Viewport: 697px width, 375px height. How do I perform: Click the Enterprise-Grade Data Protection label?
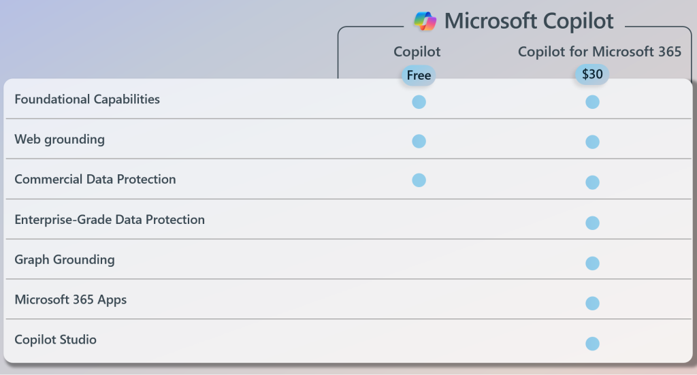[110, 220]
